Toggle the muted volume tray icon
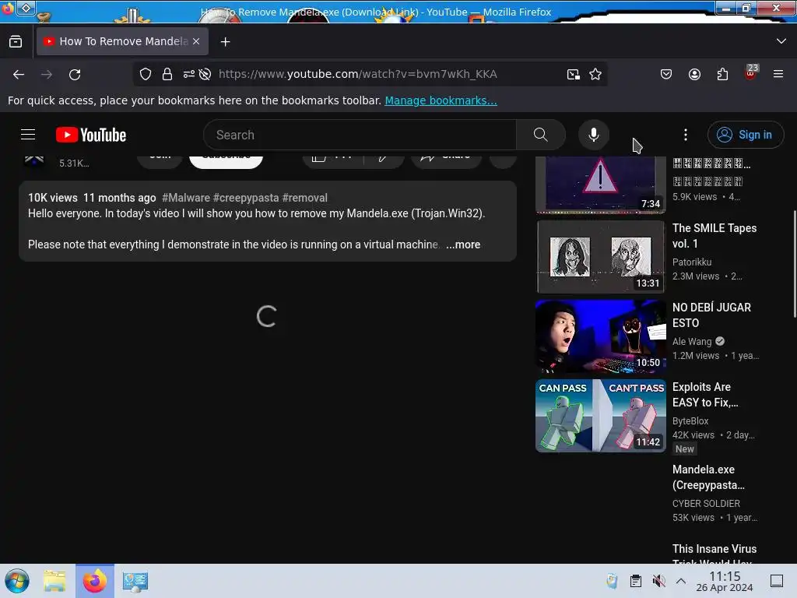Viewport: 797px width, 598px height. click(x=658, y=581)
